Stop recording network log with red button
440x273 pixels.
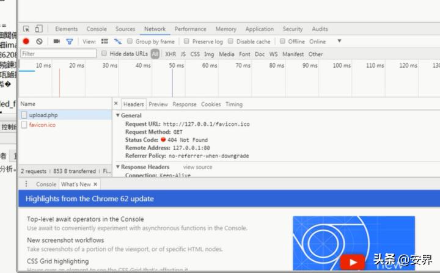(x=26, y=42)
